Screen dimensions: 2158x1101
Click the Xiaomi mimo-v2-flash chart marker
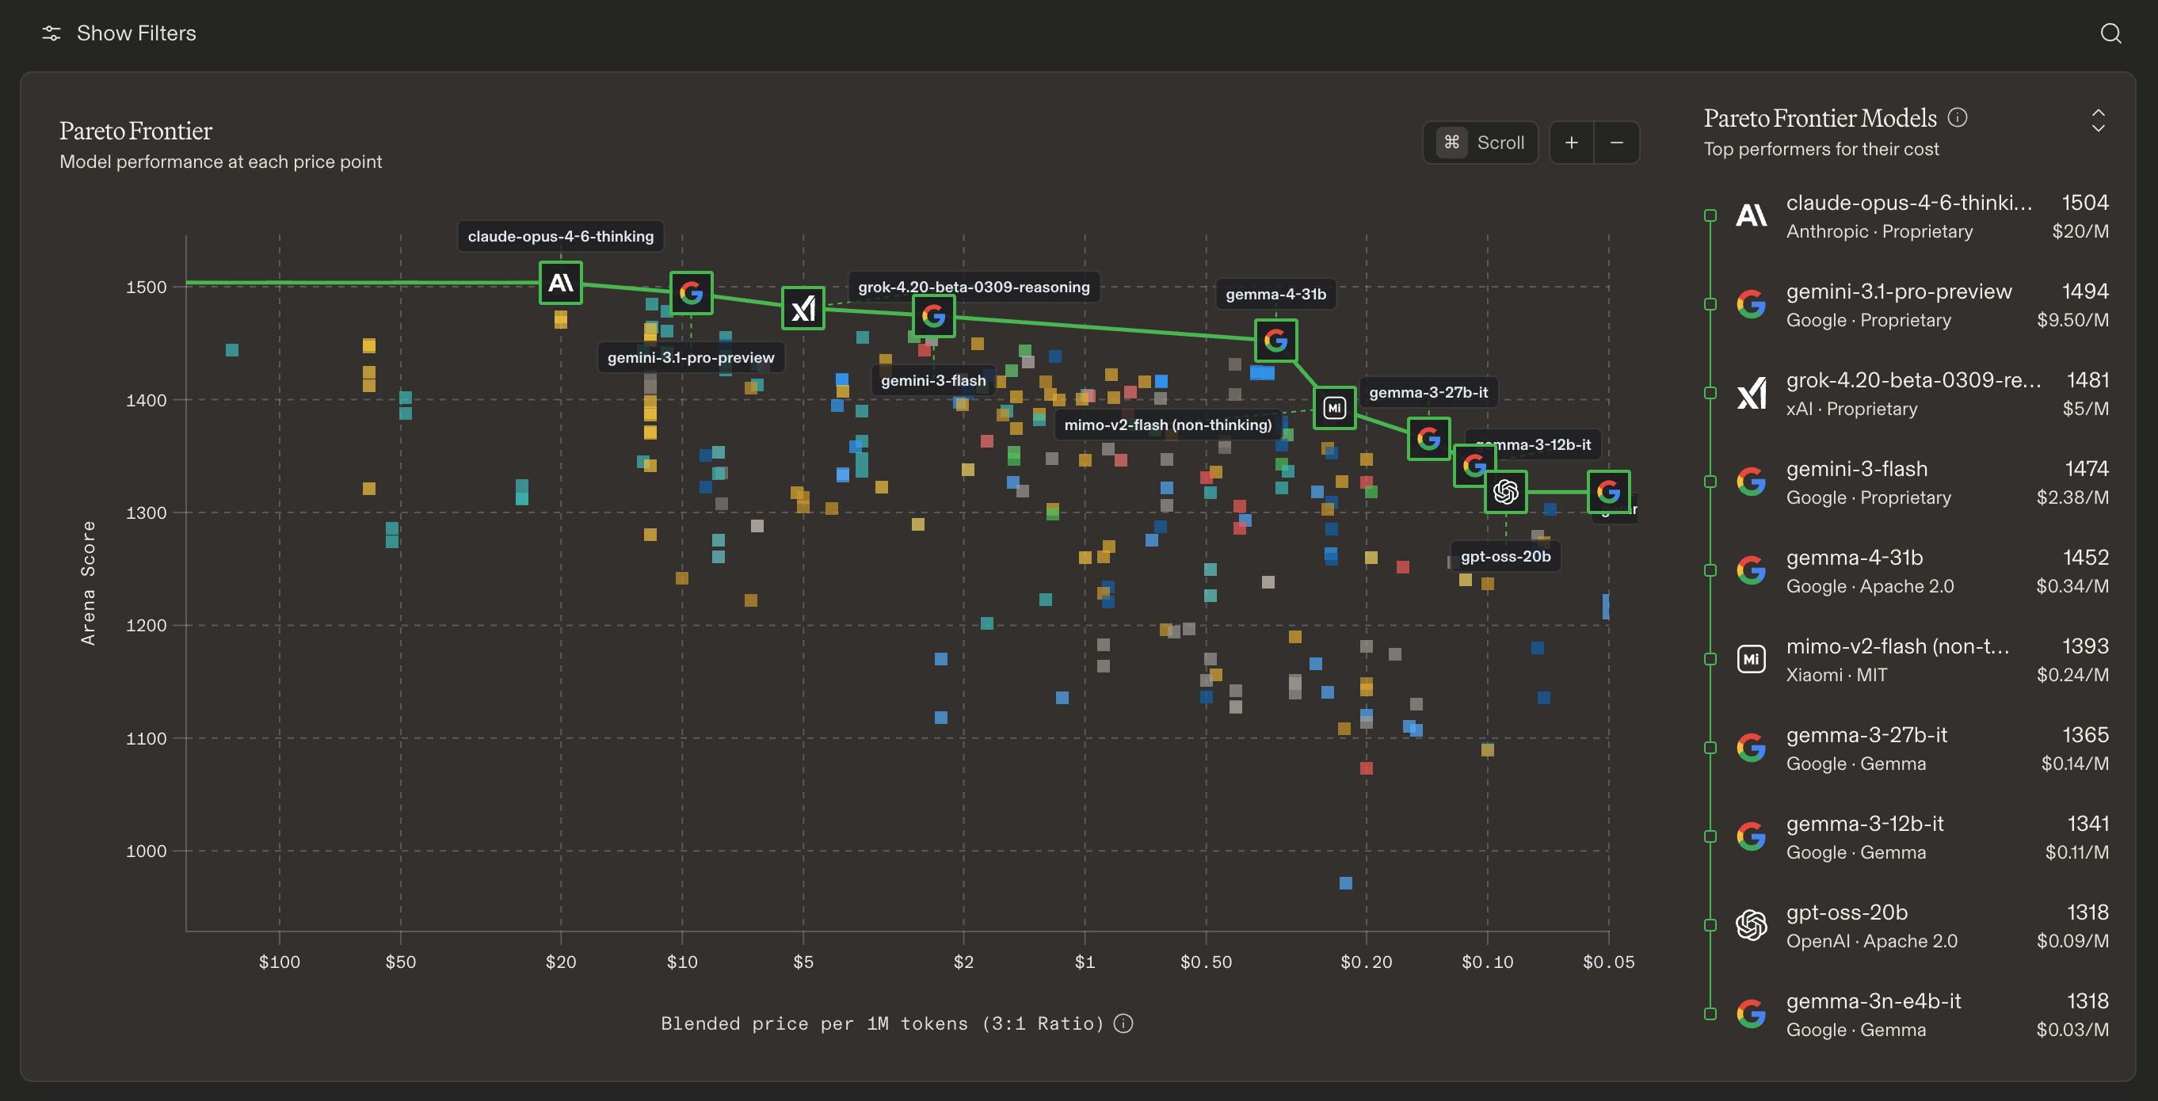pyautogui.click(x=1333, y=408)
